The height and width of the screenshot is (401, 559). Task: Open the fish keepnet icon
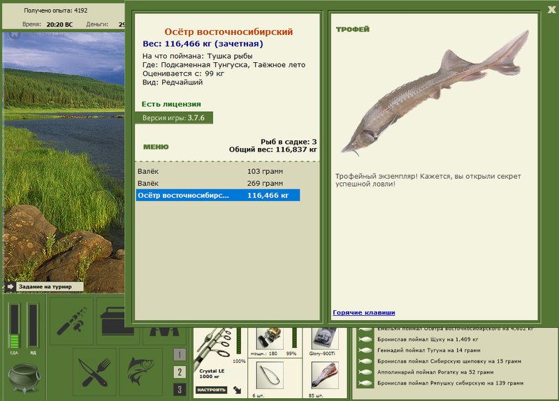(x=141, y=372)
